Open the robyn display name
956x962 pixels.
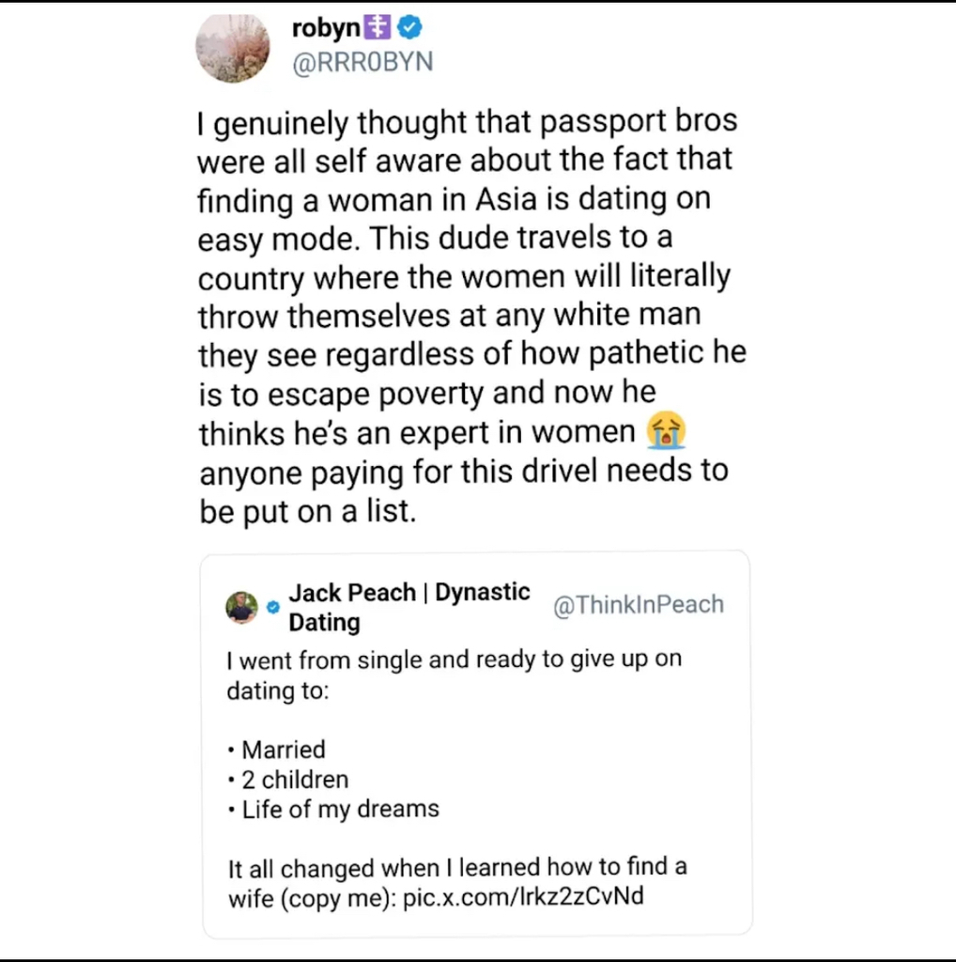326,29
